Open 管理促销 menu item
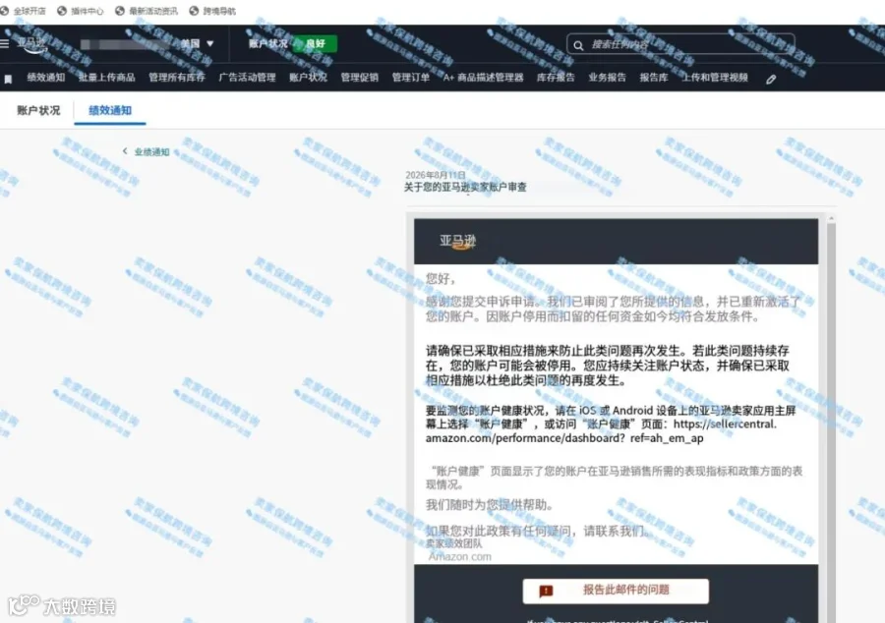 pos(360,78)
